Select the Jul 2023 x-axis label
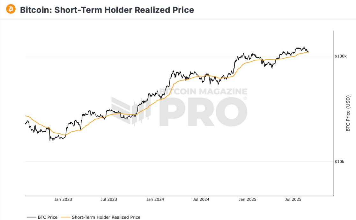Image resolution: width=356 pixels, height=220 pixels. 109,199
